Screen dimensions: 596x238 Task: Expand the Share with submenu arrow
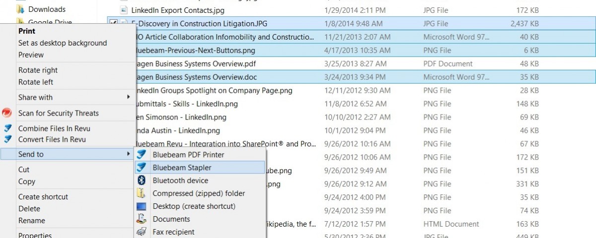pyautogui.click(x=129, y=97)
